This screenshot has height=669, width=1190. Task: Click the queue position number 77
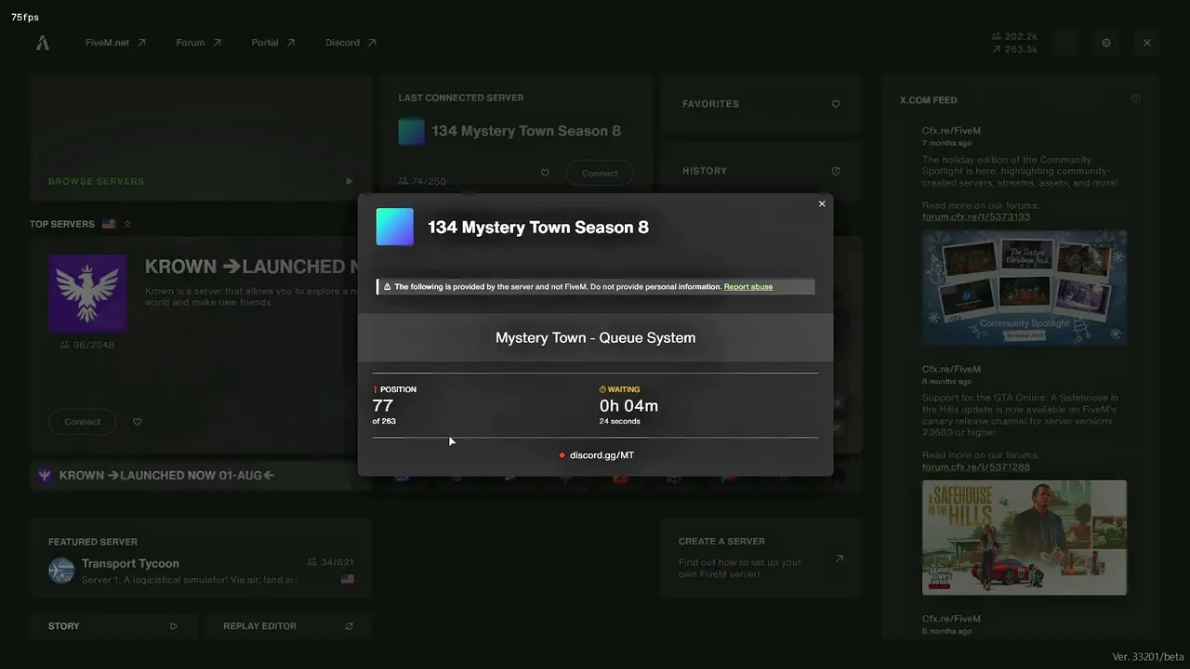(x=383, y=406)
